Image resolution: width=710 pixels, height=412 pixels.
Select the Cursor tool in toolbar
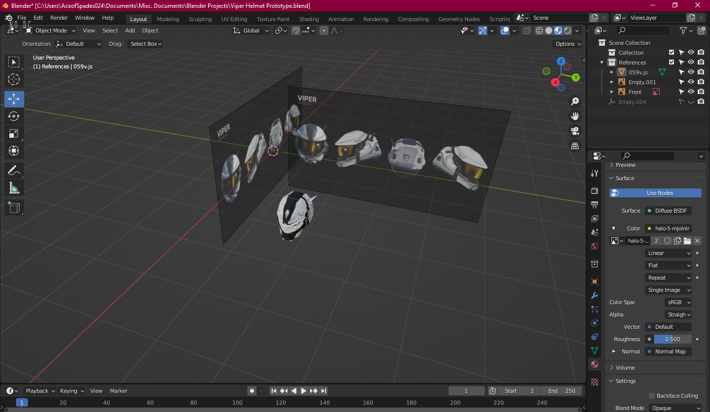(14, 79)
